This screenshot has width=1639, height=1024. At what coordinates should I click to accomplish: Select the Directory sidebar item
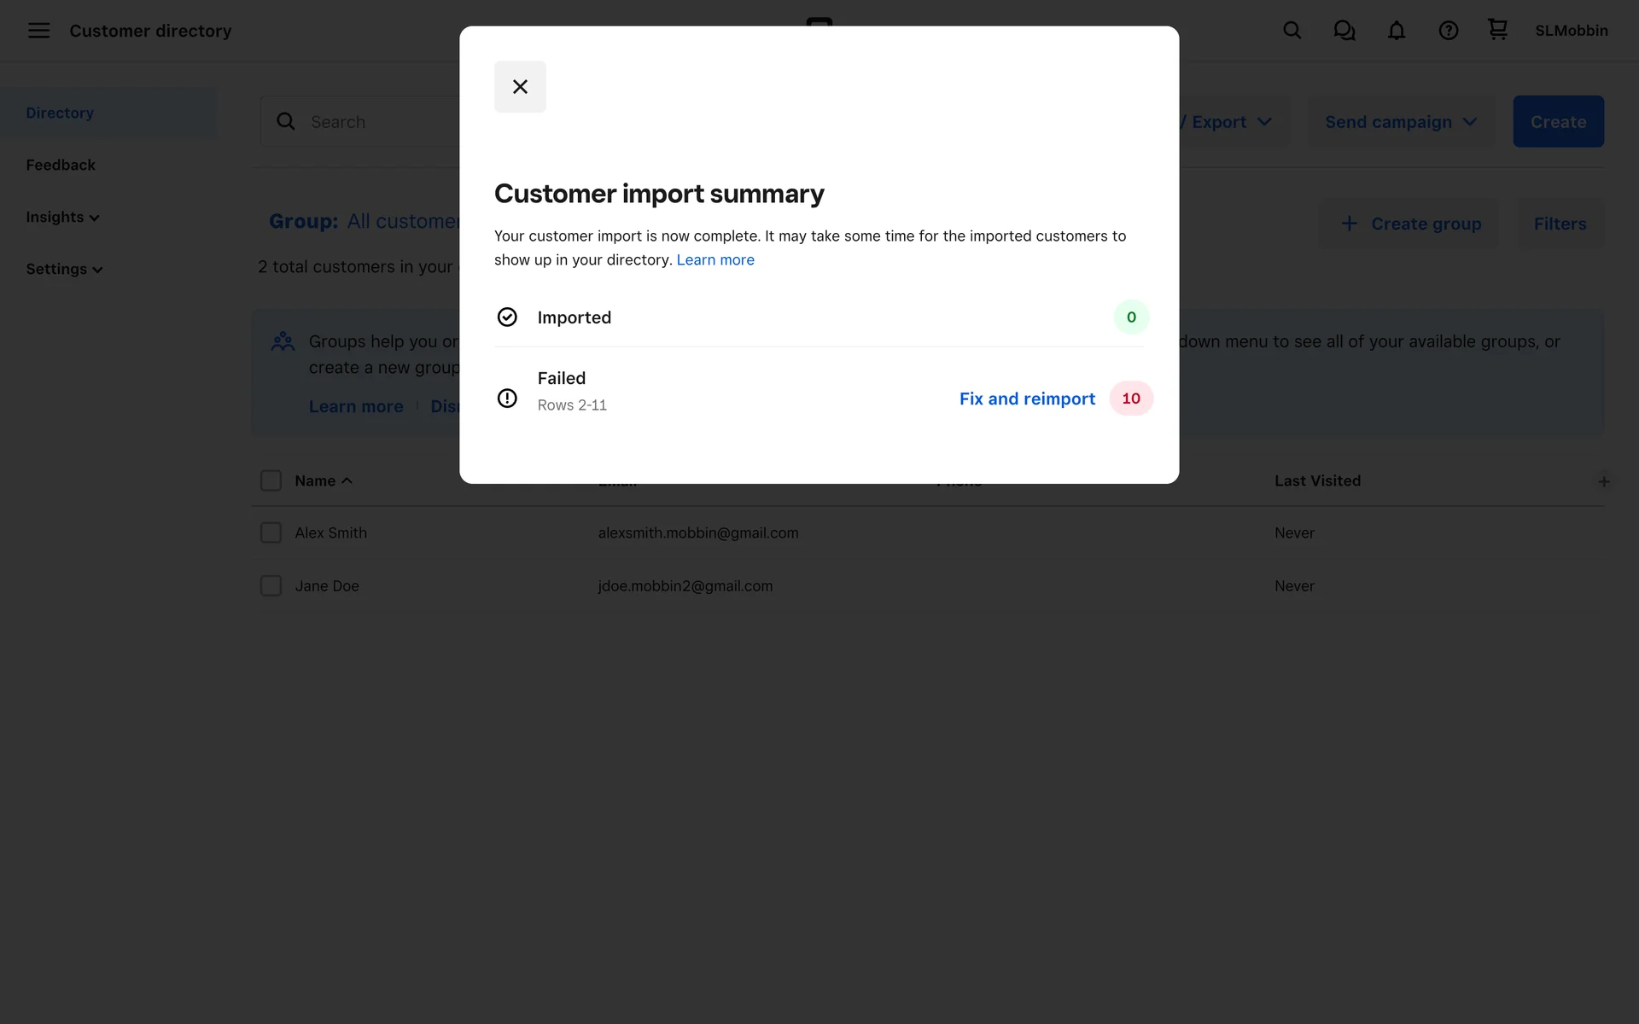click(60, 113)
